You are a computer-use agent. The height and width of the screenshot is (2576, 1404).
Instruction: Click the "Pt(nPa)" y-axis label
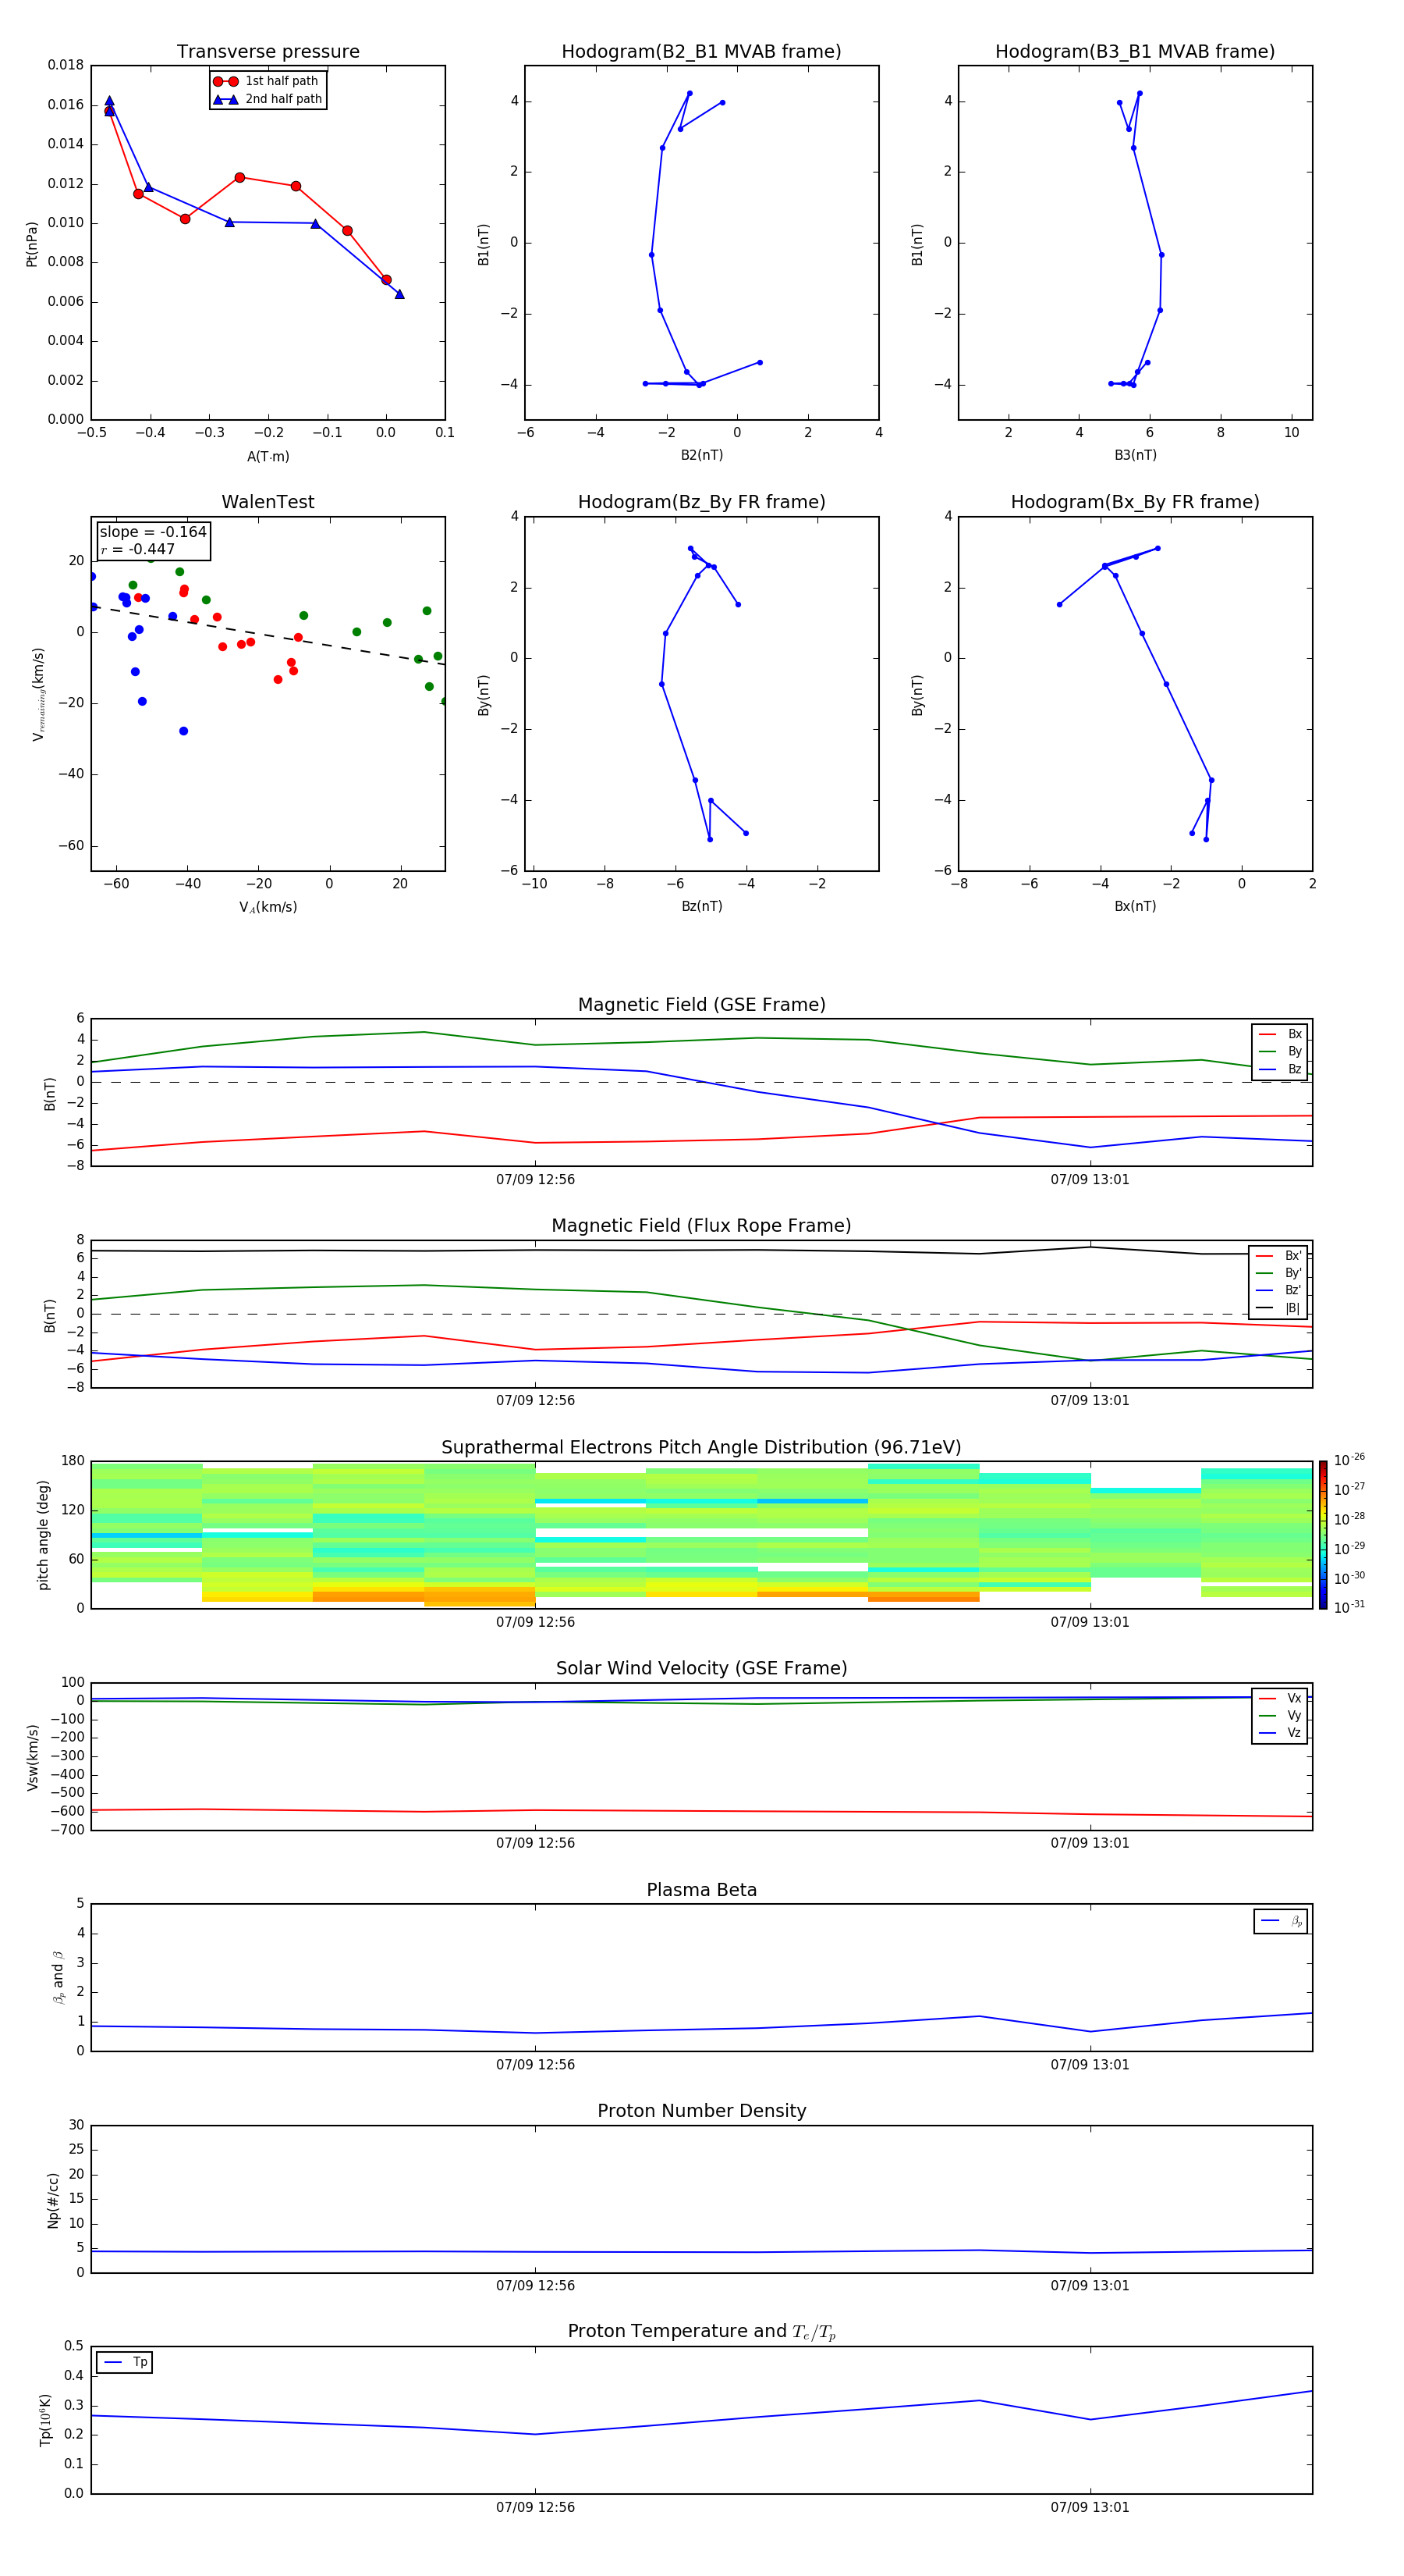coord(31,244)
